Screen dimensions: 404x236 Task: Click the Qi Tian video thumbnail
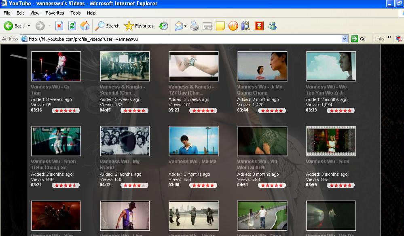click(56, 66)
